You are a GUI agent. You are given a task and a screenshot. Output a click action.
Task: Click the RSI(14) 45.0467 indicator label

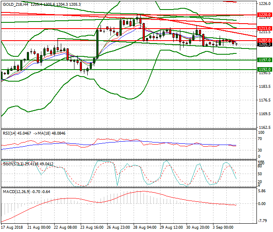[x=17, y=133]
